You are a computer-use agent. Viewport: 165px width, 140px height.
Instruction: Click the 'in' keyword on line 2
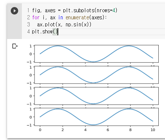[61, 17]
